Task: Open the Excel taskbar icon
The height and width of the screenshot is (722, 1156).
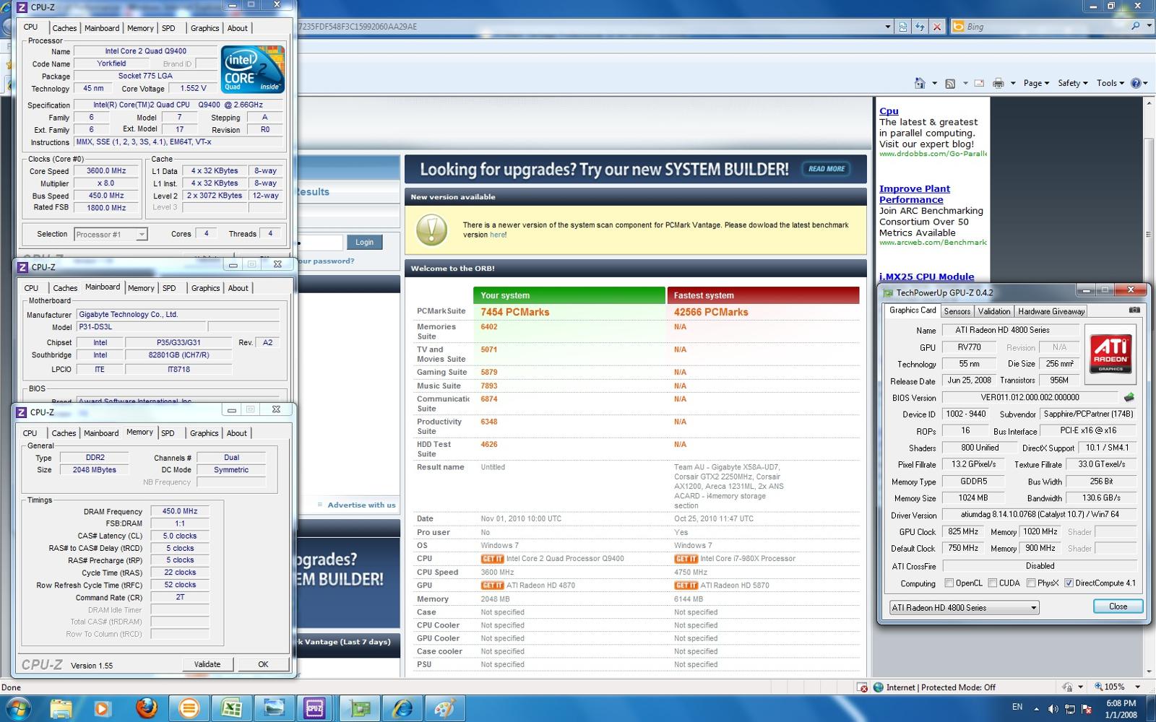Action: [232, 709]
